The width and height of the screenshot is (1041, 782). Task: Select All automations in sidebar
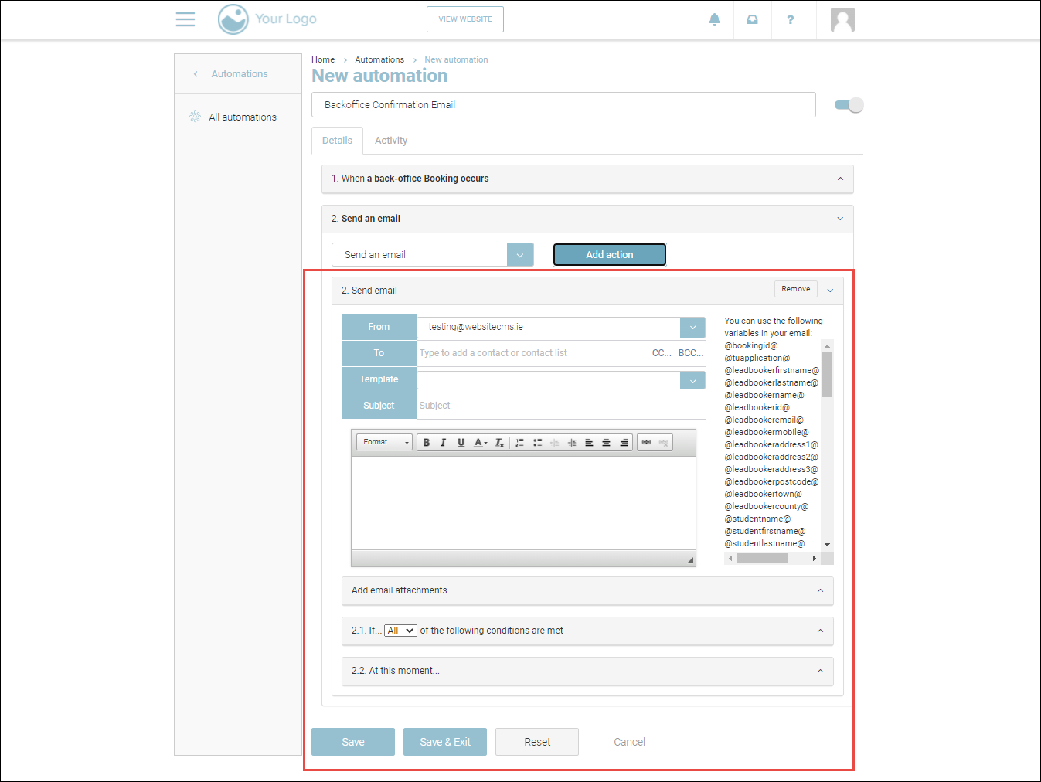point(242,117)
